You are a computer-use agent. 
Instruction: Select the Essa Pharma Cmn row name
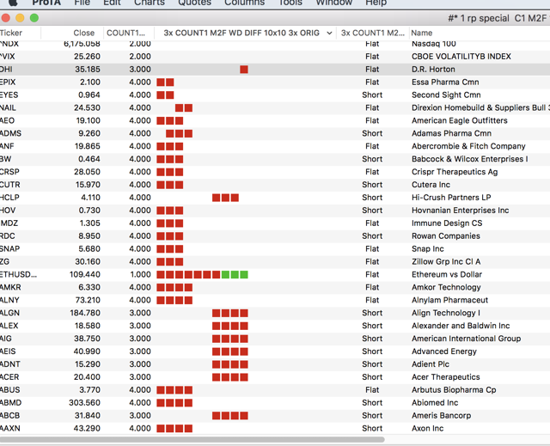[x=445, y=82]
